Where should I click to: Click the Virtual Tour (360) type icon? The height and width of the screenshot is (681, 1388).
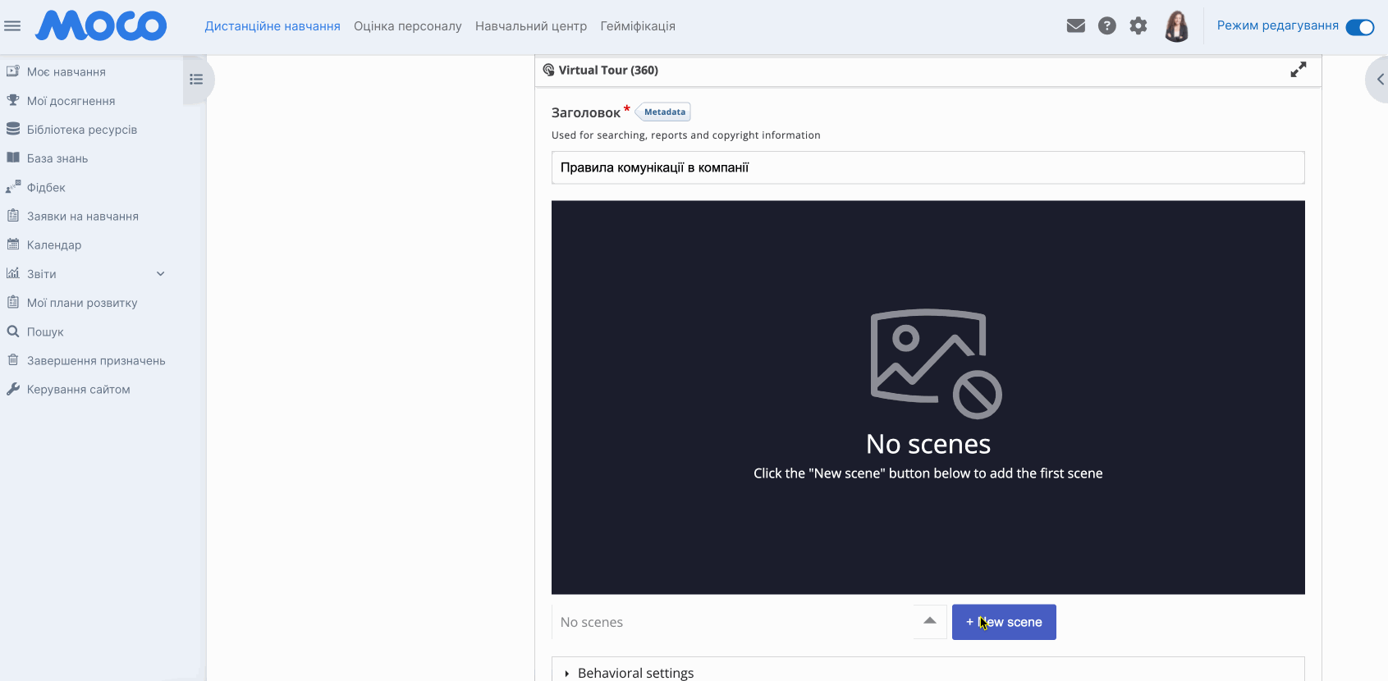click(548, 71)
